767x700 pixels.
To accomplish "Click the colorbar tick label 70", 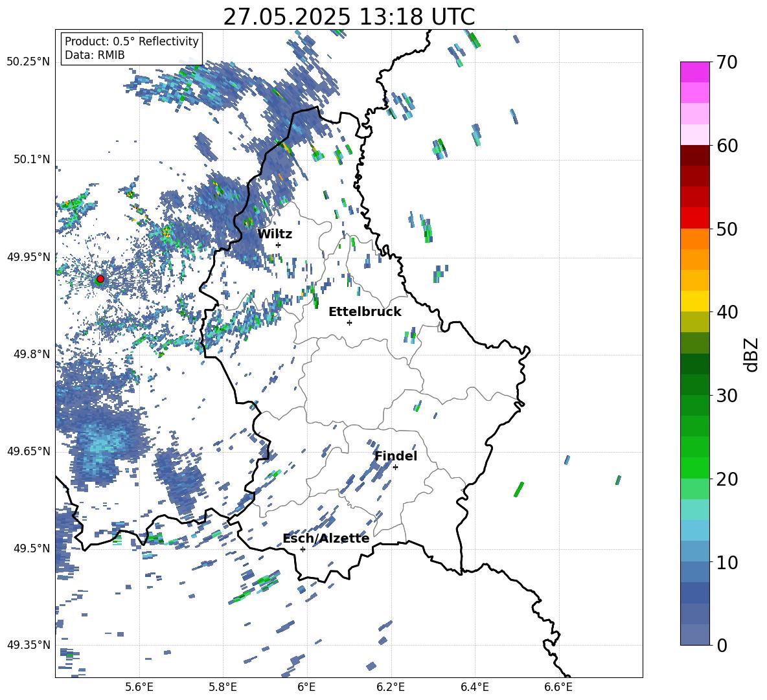I will click(727, 63).
